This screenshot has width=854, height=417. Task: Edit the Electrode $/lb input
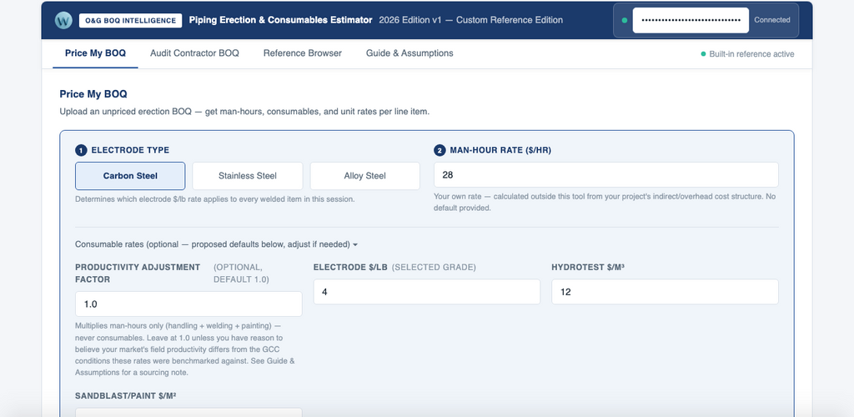(427, 292)
